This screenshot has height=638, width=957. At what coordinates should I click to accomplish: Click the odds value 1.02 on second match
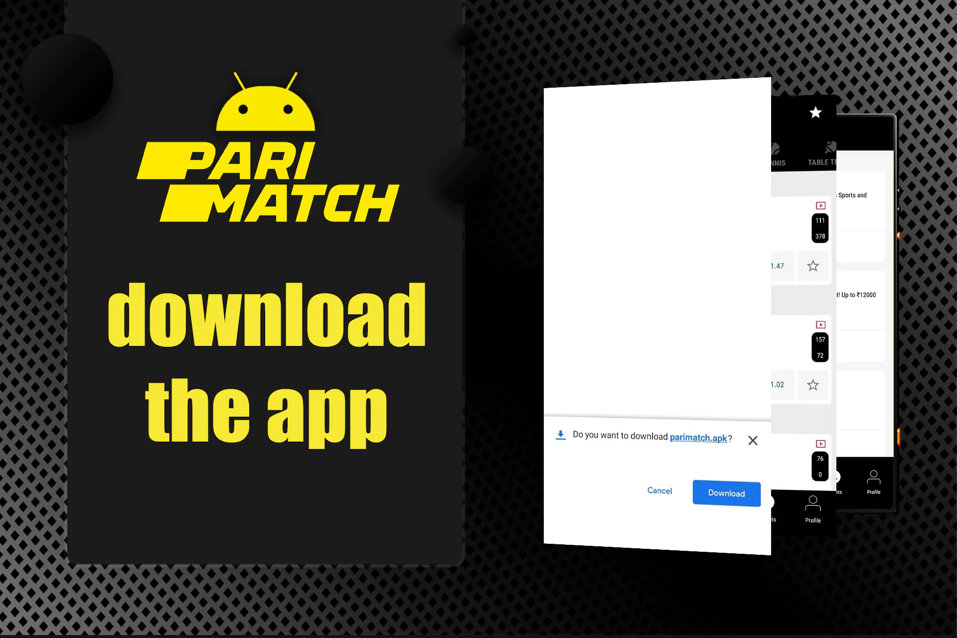(776, 384)
